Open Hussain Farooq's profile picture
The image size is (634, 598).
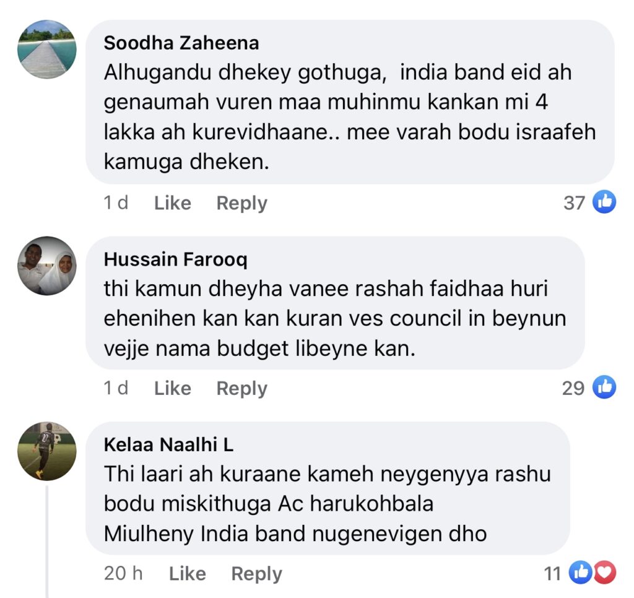47,266
